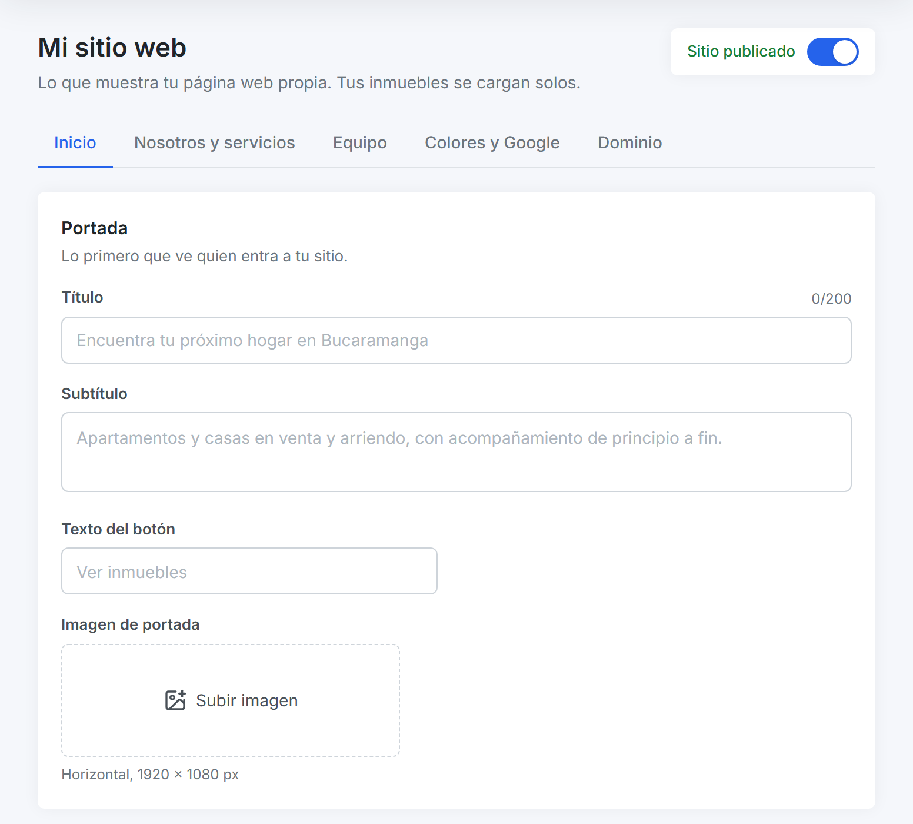913x824 pixels.
Task: Click the 0/200 character counter
Action: pos(831,299)
